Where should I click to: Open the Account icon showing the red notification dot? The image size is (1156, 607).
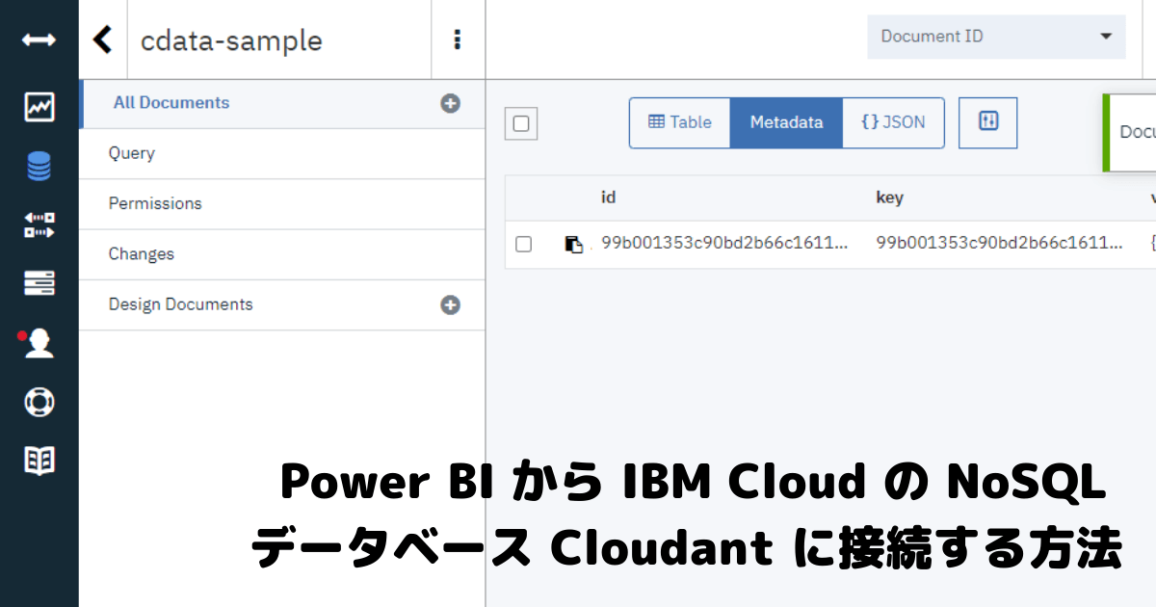coord(39,343)
